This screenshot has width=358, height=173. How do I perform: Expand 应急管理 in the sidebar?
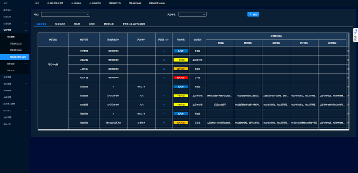click(x=15, y=77)
